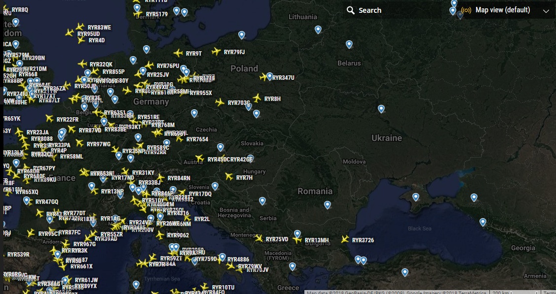Click the airport pin near Lithuania

(318, 30)
